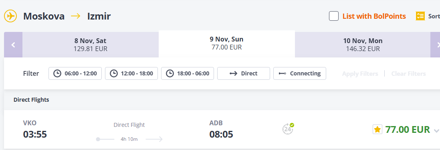Click the Sort list icon
Screen dimensions: 440x150
[x=420, y=16]
